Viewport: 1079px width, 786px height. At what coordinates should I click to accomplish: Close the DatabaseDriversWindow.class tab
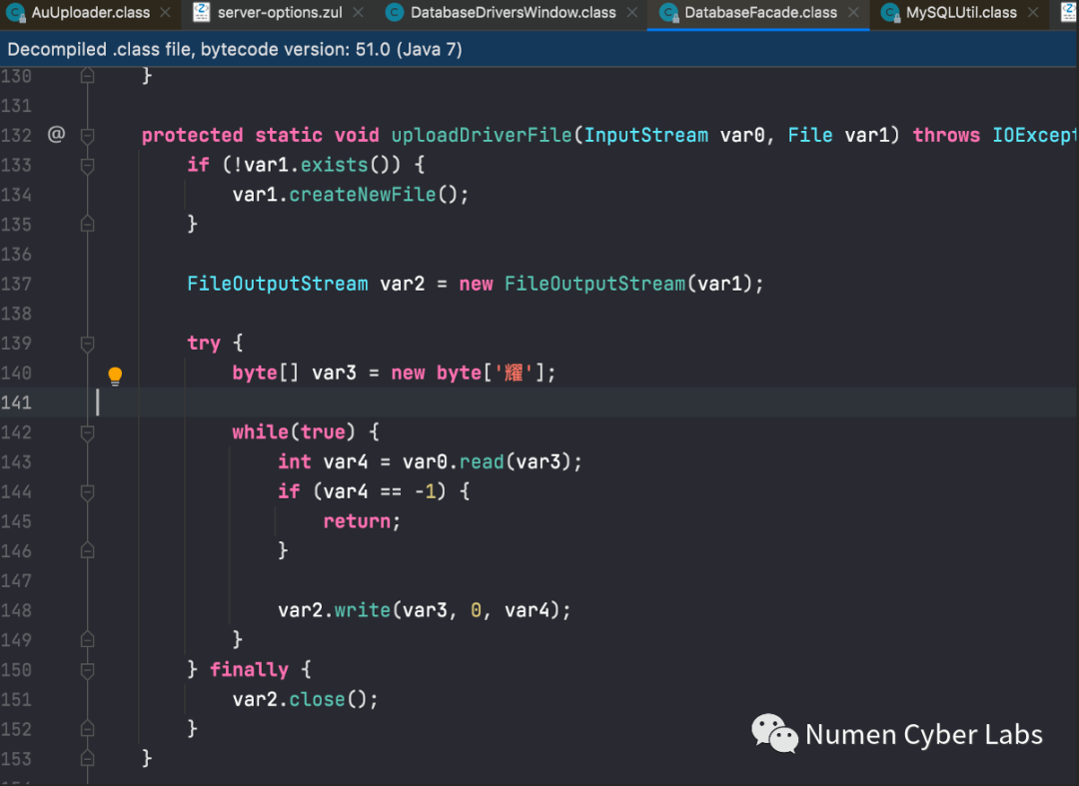631,13
